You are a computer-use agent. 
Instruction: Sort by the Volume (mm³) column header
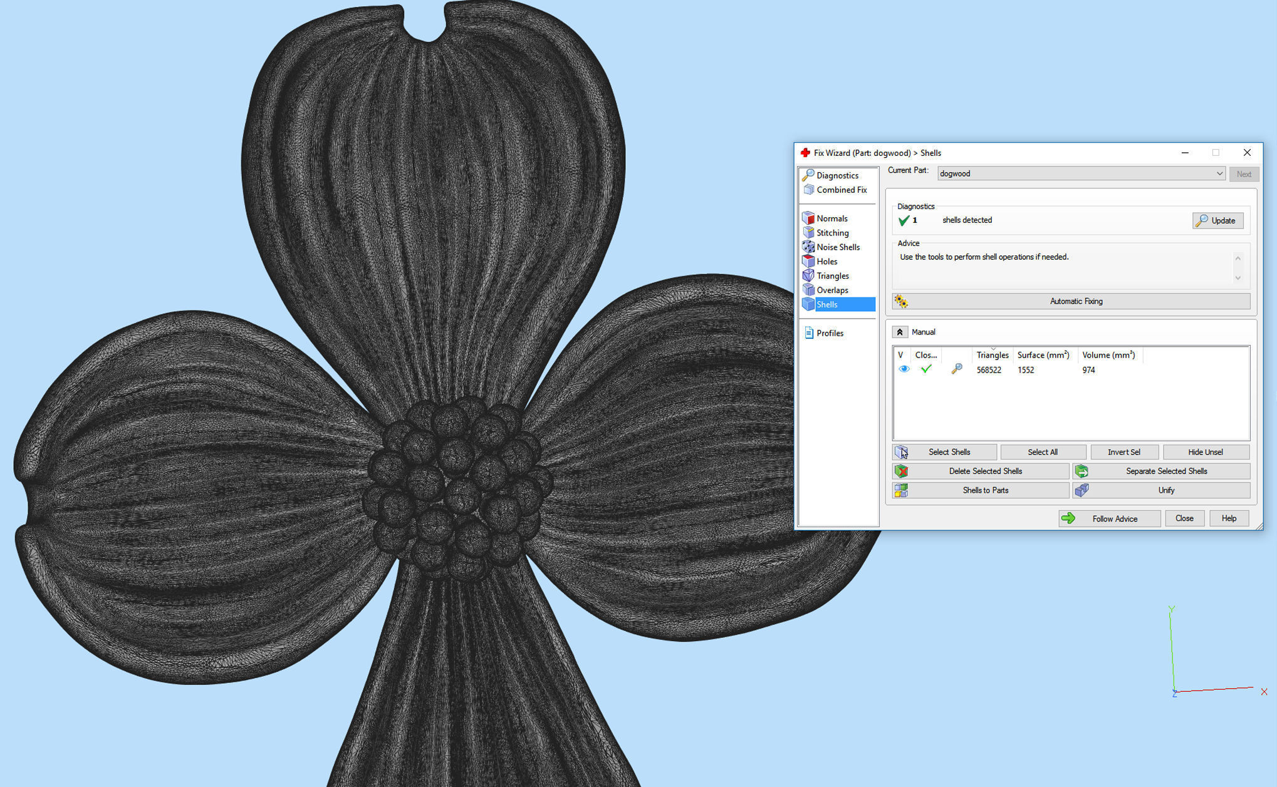(1108, 355)
